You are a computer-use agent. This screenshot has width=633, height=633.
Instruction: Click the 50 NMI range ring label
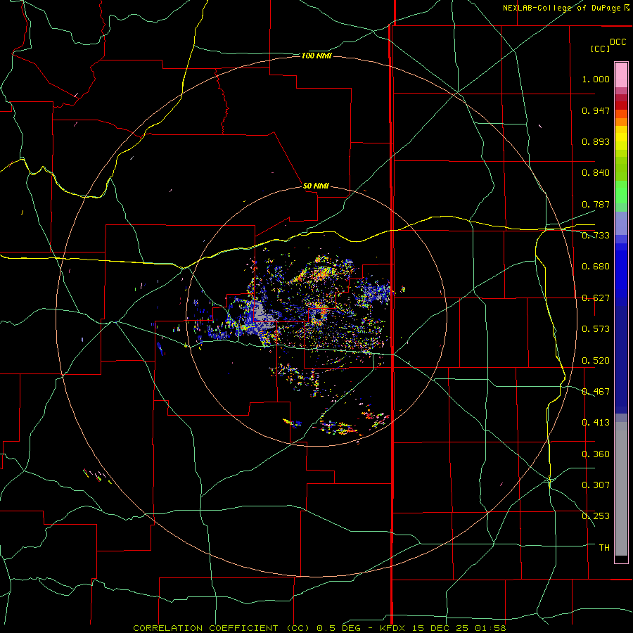pyautogui.click(x=316, y=186)
